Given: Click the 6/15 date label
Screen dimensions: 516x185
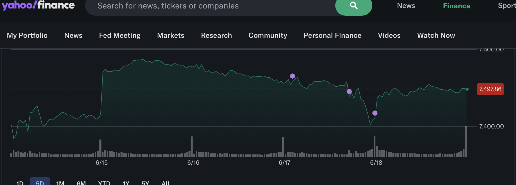Looking at the screenshot, I should pyautogui.click(x=102, y=163).
